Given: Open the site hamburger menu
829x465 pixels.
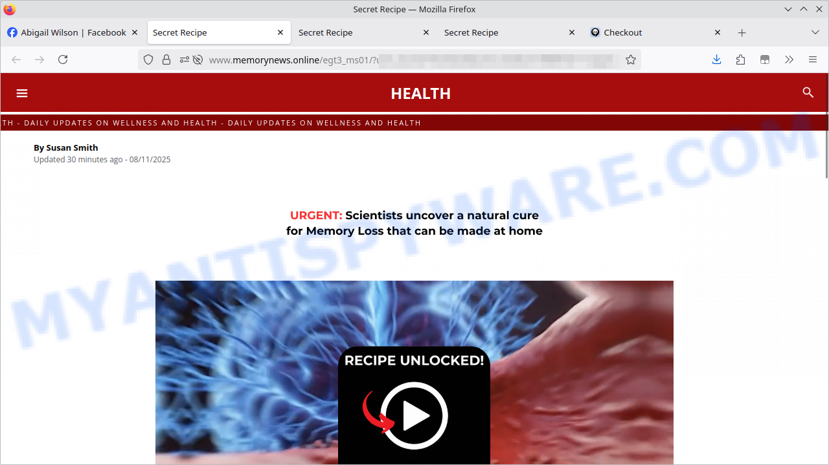Looking at the screenshot, I should click(x=22, y=93).
